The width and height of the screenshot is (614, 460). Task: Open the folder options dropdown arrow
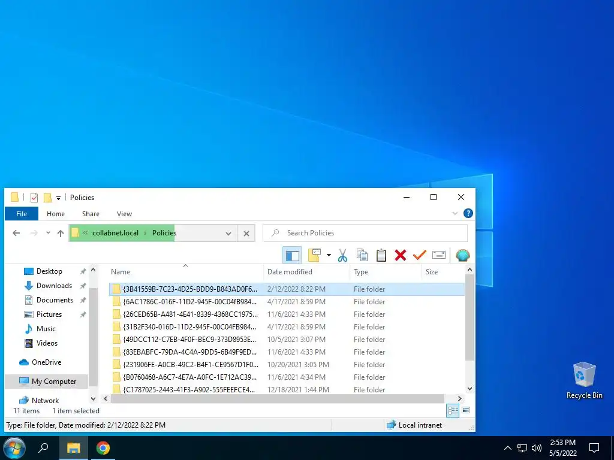pyautogui.click(x=329, y=255)
